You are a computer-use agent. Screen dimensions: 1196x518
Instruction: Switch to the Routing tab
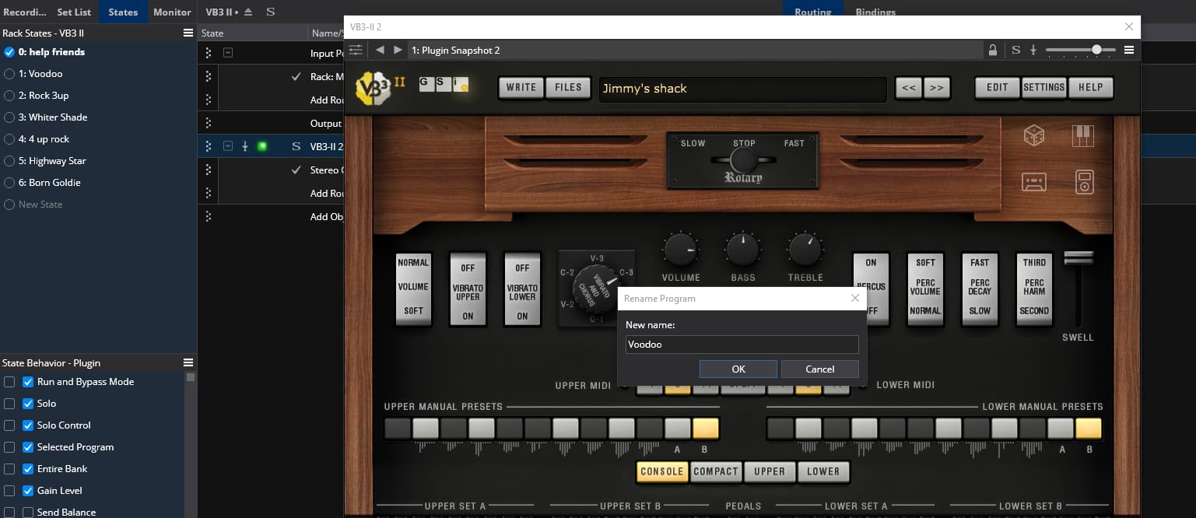[x=813, y=12]
